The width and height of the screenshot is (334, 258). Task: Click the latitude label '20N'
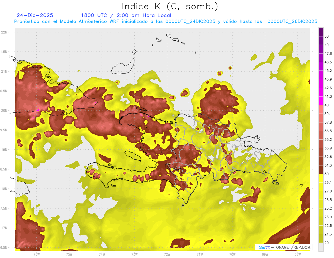point(4,110)
